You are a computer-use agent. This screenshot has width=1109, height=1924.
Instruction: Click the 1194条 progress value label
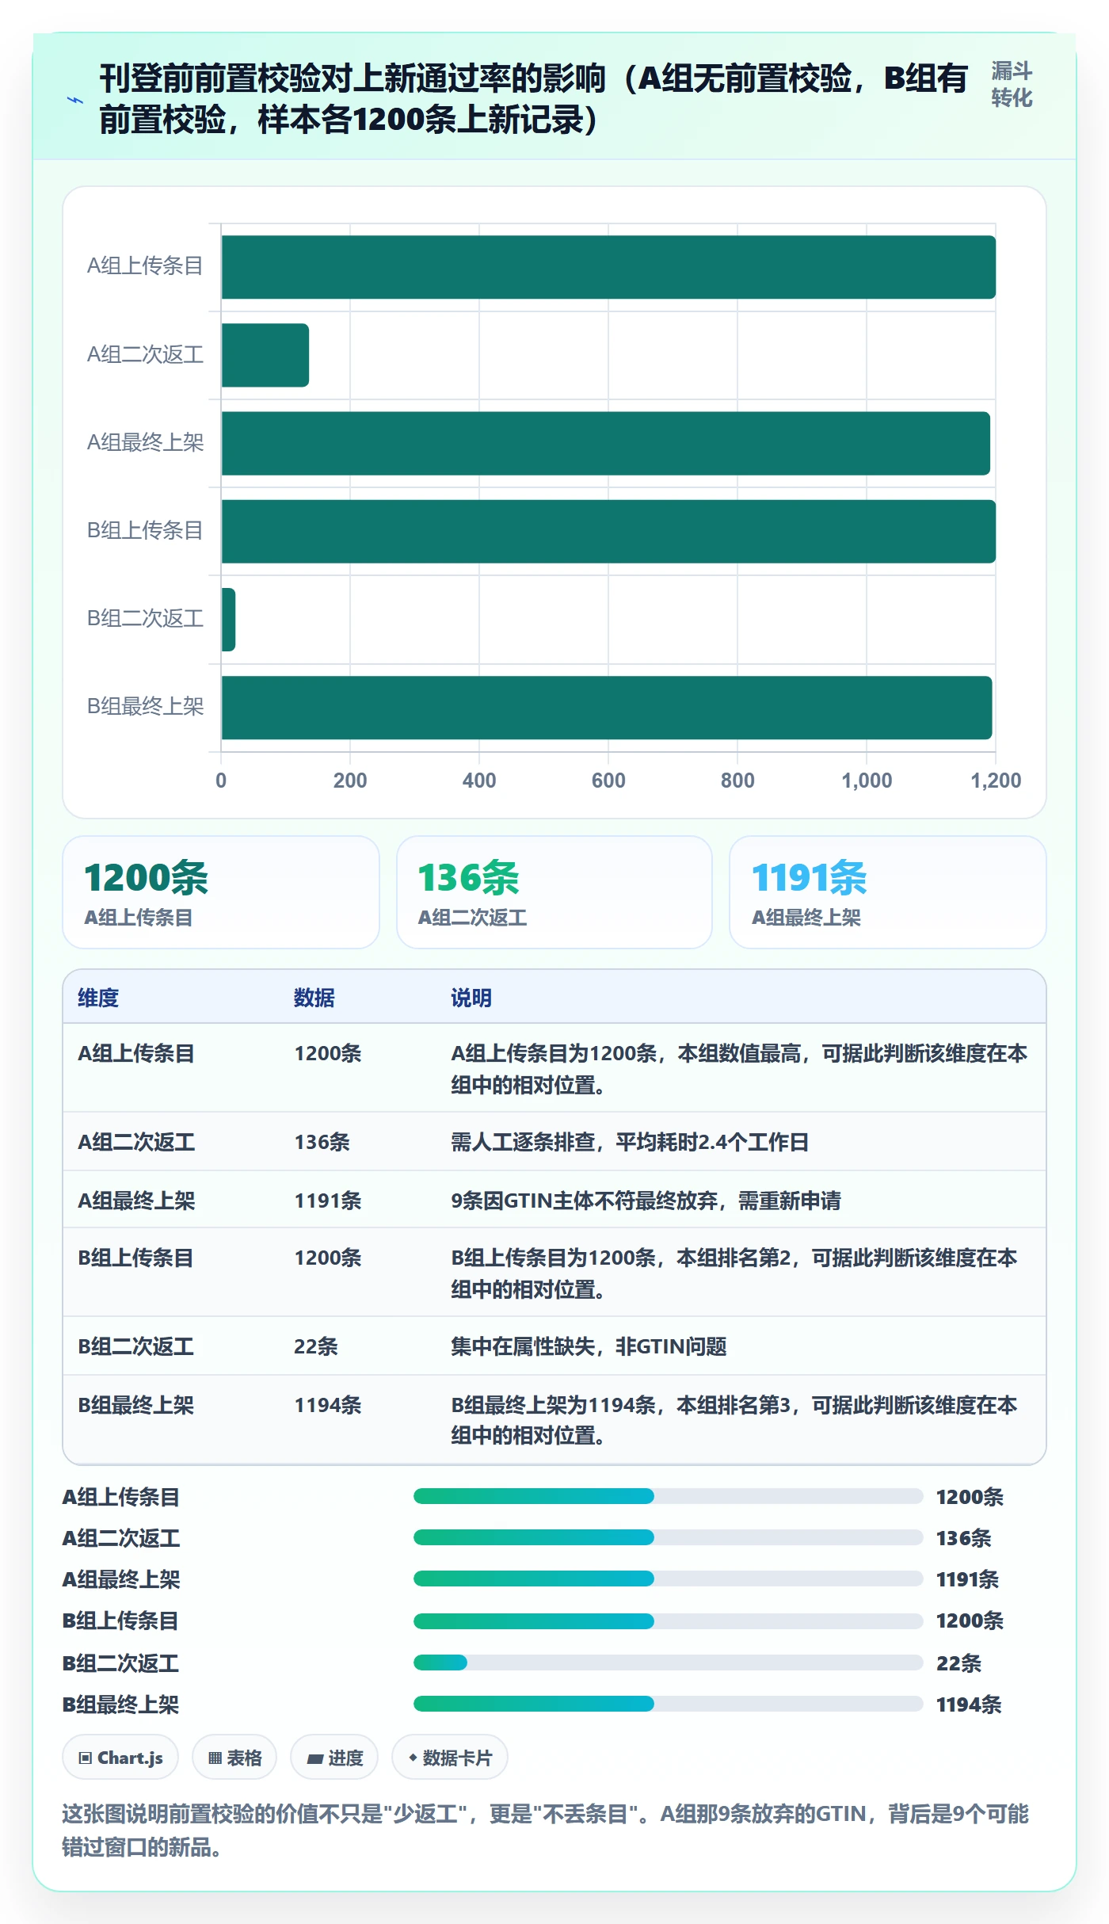[x=969, y=1704]
